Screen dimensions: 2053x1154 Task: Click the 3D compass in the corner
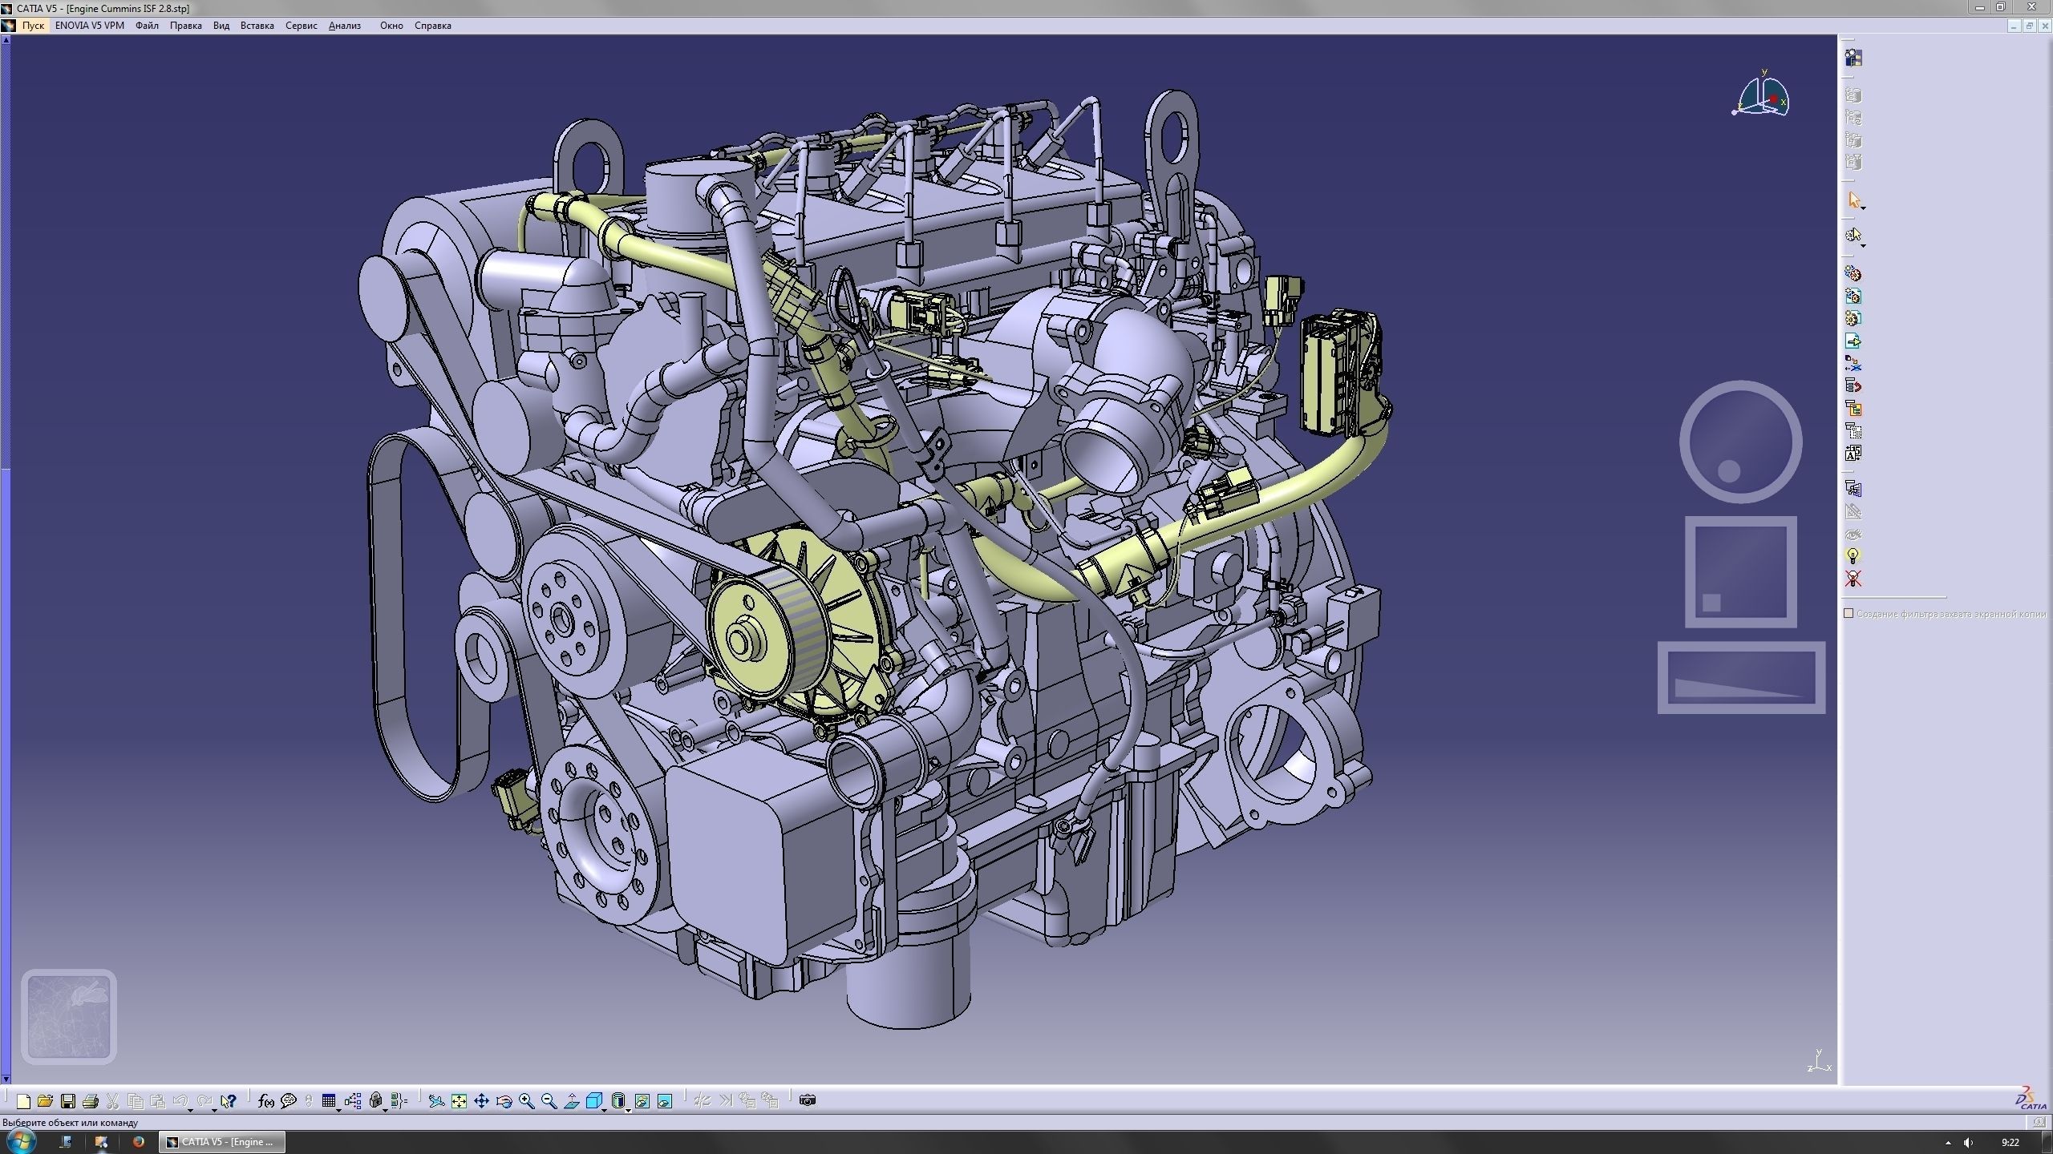[1763, 96]
